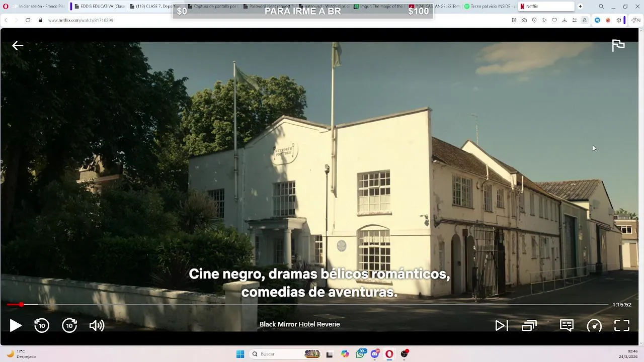Navigate back in the browser
Image resolution: width=644 pixels, height=362 pixels.
coord(6,20)
